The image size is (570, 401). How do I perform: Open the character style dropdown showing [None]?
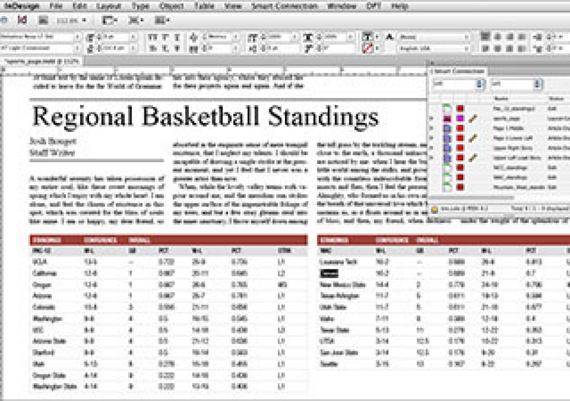pos(434,37)
